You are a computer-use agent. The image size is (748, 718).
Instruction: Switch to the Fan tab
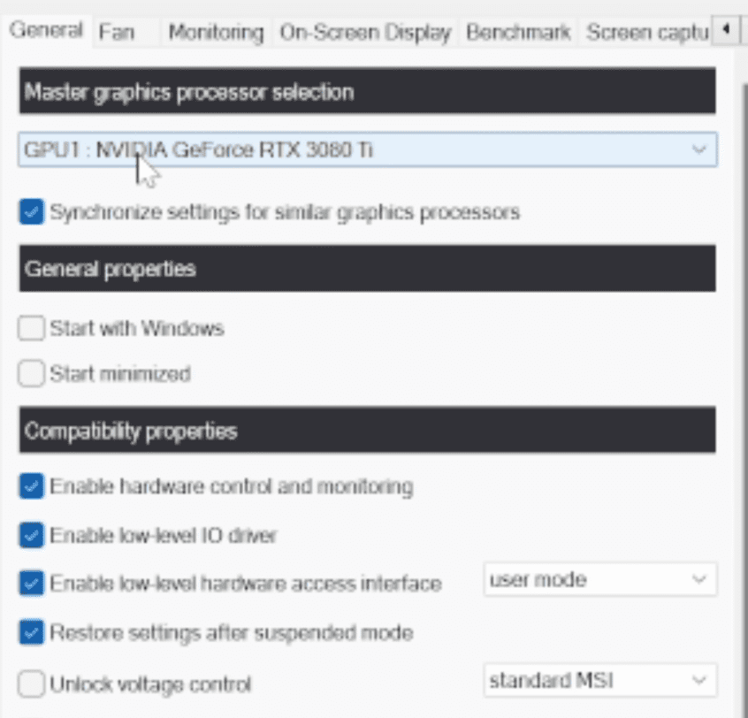pos(116,33)
